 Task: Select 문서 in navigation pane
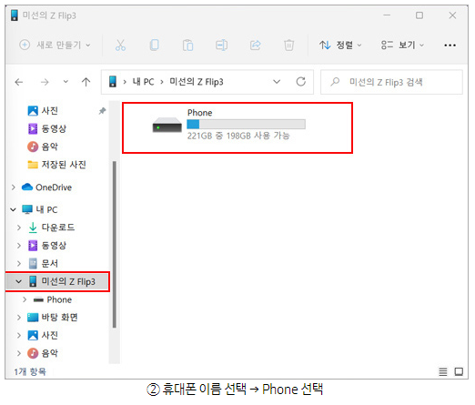click(43, 264)
